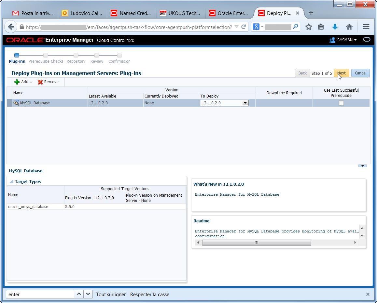Find the previous match with up arrow
This screenshot has width=377, height=303.
(x=78, y=294)
